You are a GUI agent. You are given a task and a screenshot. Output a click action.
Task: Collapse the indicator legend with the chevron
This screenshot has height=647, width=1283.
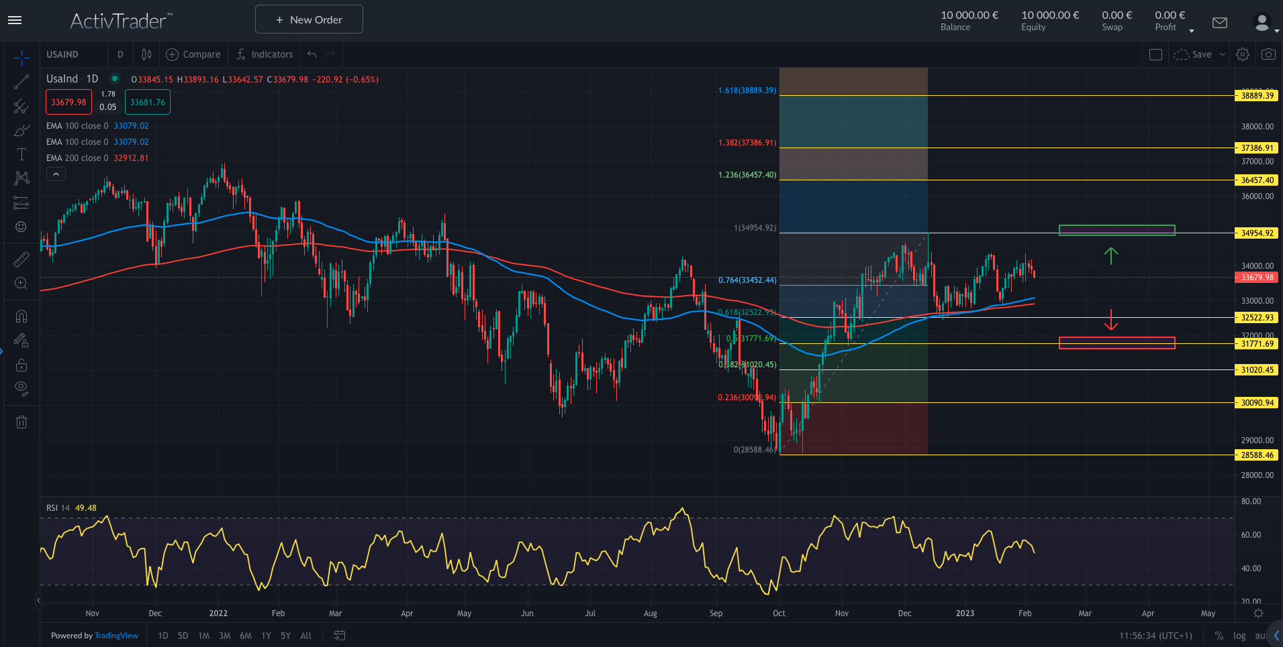pyautogui.click(x=56, y=174)
